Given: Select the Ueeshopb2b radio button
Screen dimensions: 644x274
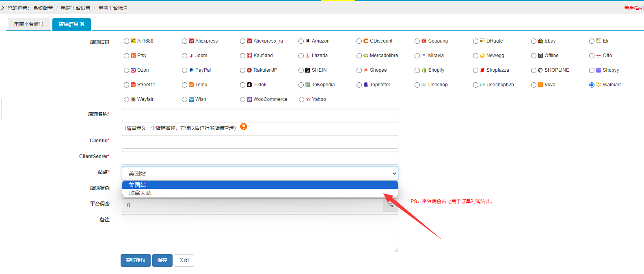Looking at the screenshot, I should (x=475, y=85).
